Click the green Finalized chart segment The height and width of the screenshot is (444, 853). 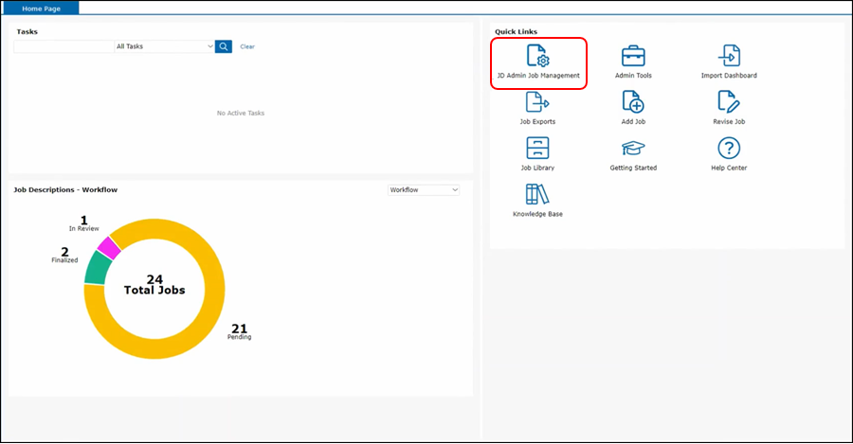93,268
